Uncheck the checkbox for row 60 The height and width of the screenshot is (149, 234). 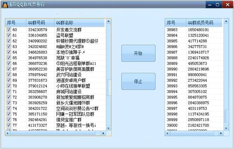point(9,30)
